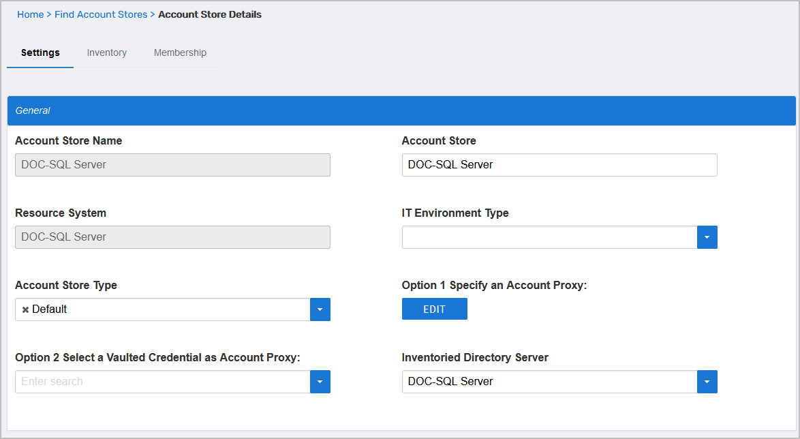Go to the Home breadcrumb link
800x439 pixels.
[x=30, y=14]
